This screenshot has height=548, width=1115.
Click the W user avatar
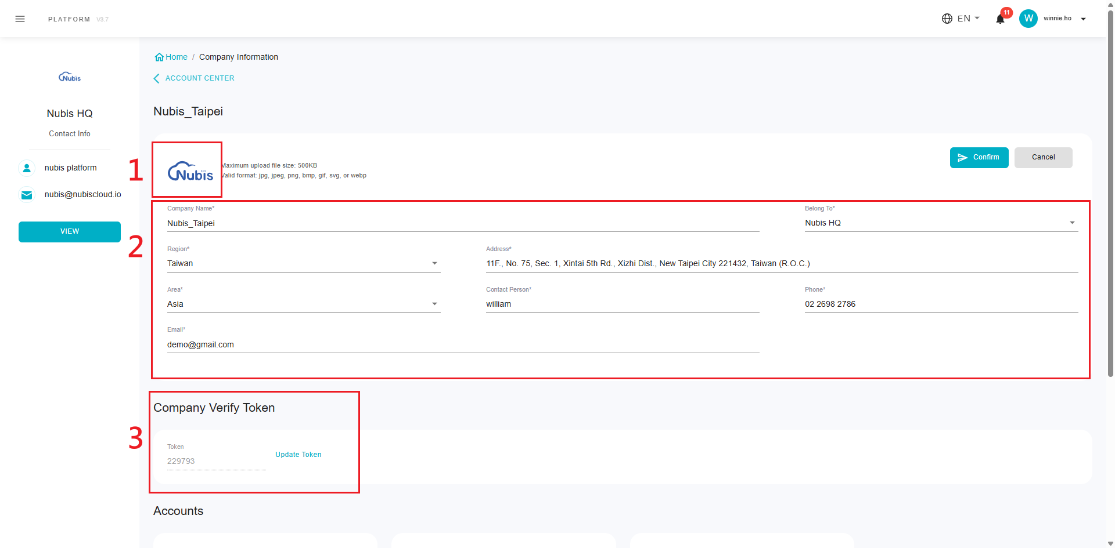[1028, 19]
